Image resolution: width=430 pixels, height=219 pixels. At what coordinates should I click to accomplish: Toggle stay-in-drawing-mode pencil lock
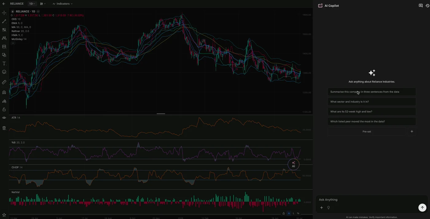(4, 101)
